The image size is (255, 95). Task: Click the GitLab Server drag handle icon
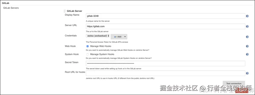point(65,11)
